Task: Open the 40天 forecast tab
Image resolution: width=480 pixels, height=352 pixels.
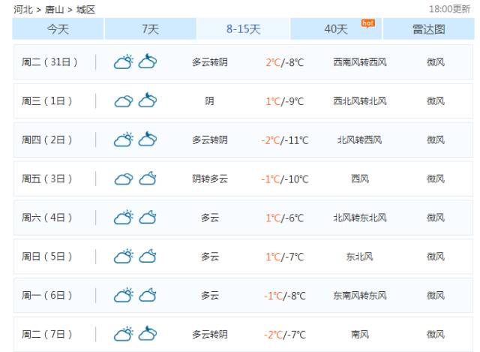Action: pos(336,29)
